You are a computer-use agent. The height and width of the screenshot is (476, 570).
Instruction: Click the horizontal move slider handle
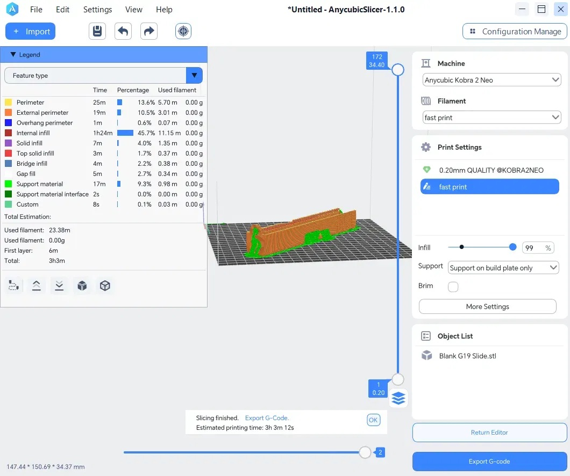pyautogui.click(x=365, y=452)
